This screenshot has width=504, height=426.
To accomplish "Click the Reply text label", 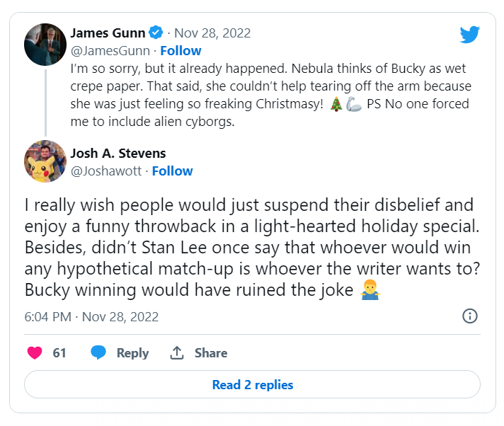I will point(132,352).
